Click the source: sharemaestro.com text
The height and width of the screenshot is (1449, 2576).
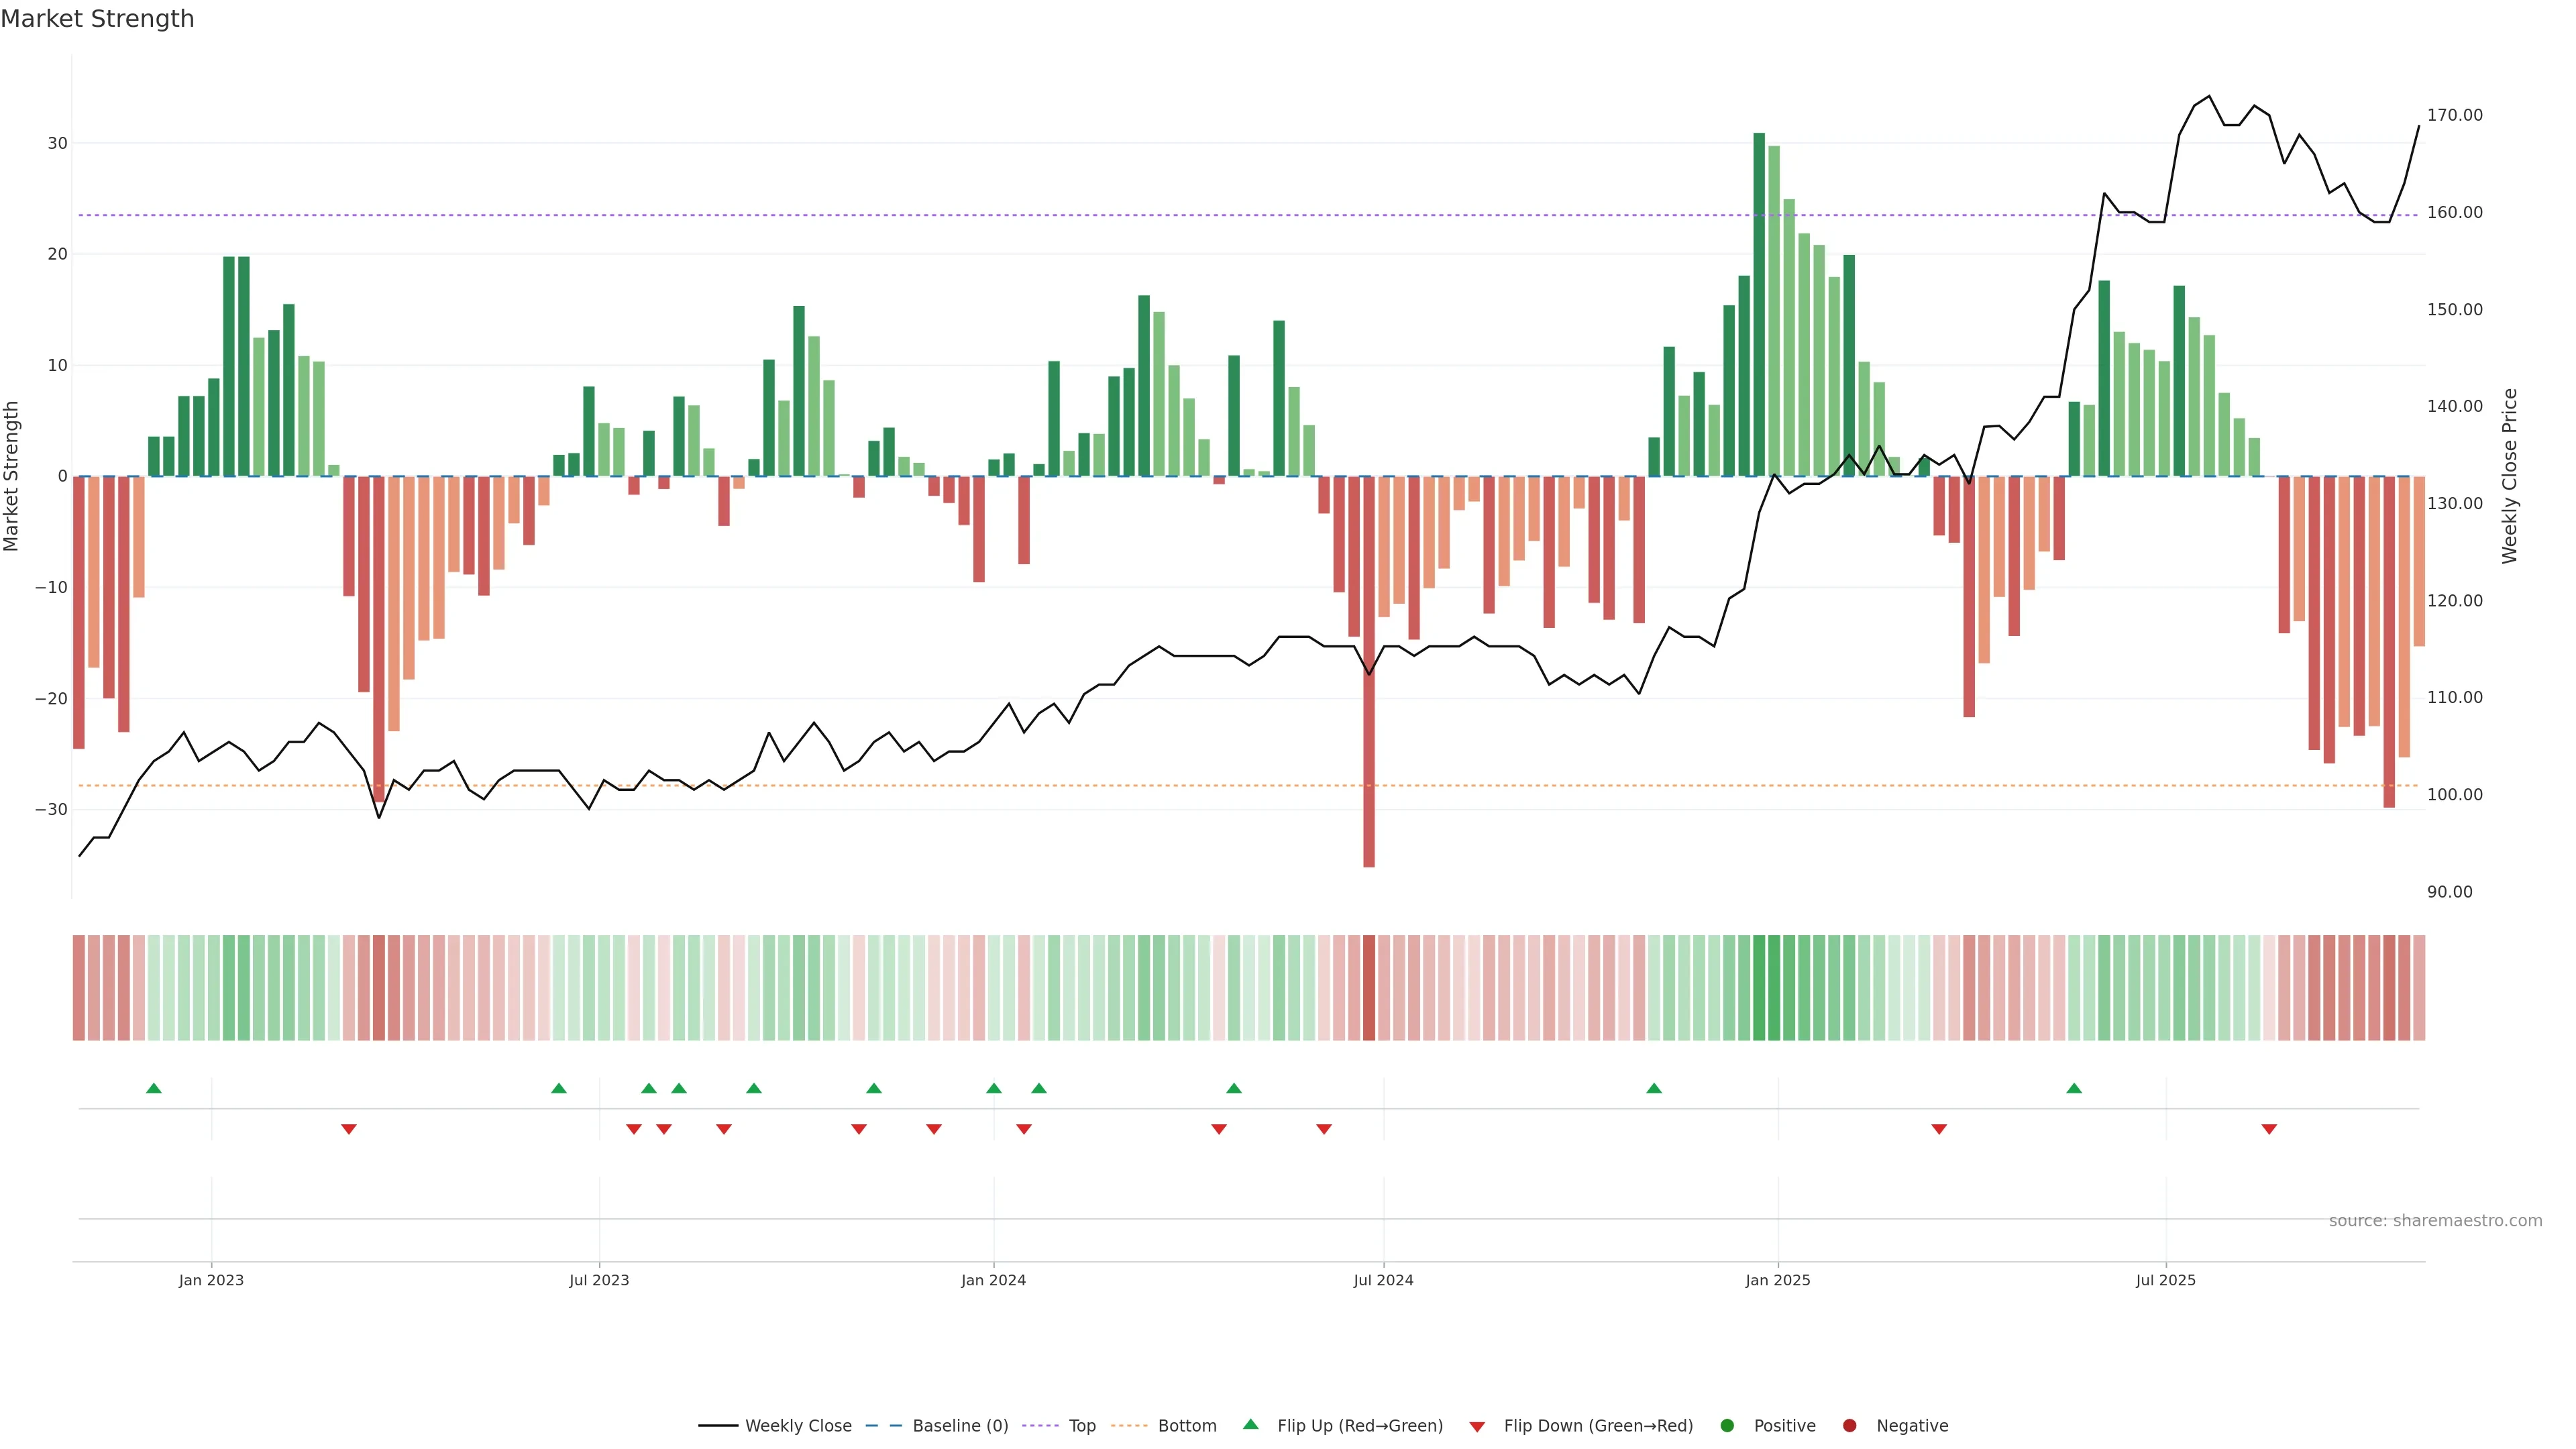(x=2435, y=1221)
